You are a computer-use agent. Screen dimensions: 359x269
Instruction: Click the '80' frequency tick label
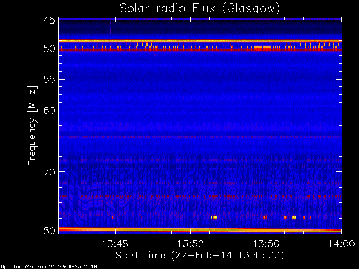(49, 230)
